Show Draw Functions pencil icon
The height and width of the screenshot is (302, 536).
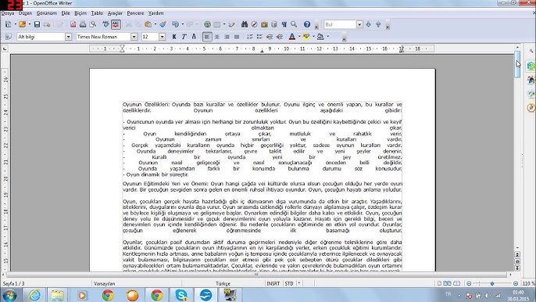point(232,25)
